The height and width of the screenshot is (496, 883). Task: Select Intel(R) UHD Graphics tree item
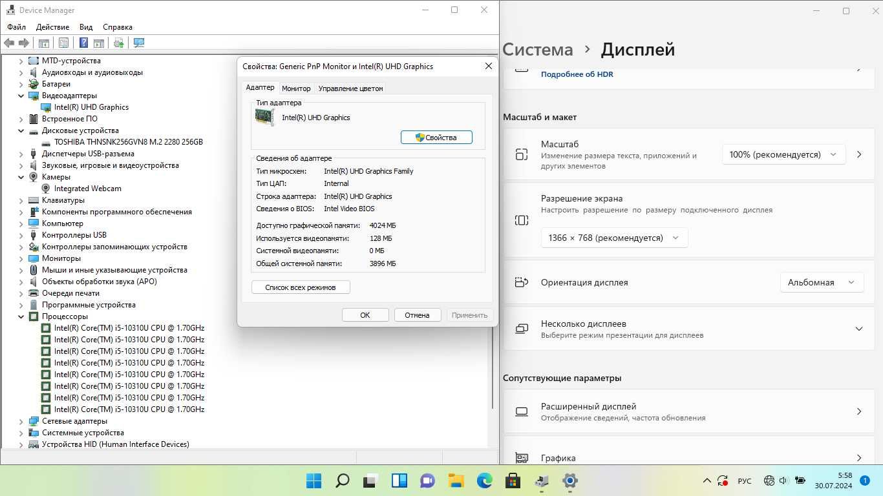[x=91, y=107]
